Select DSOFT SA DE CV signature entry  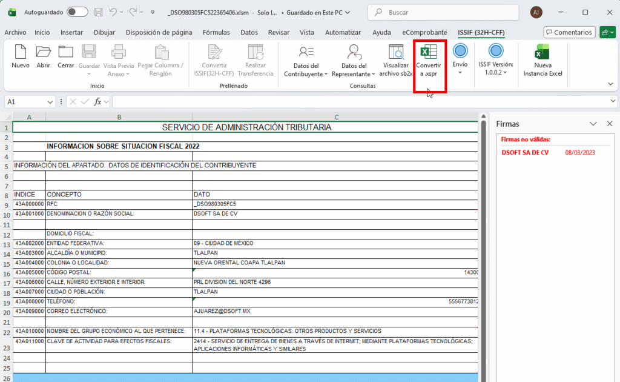pyautogui.click(x=525, y=153)
